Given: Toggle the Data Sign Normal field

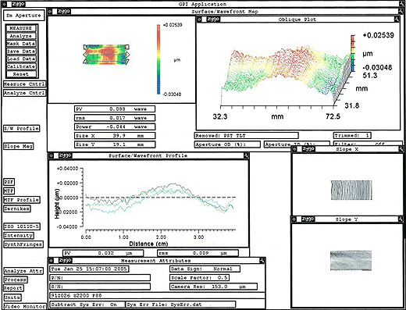Looking at the screenshot, I should [x=205, y=269].
